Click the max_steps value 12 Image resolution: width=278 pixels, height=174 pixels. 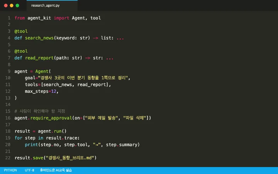pos(54,91)
